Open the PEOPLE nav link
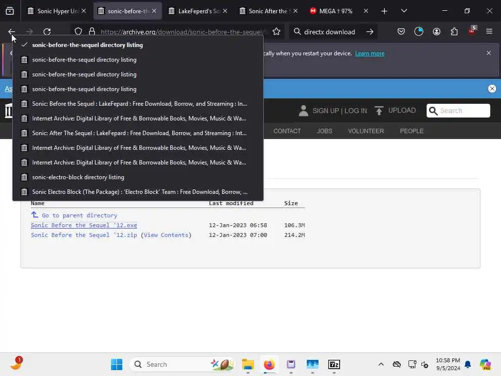Image resolution: width=501 pixels, height=376 pixels. [x=411, y=131]
